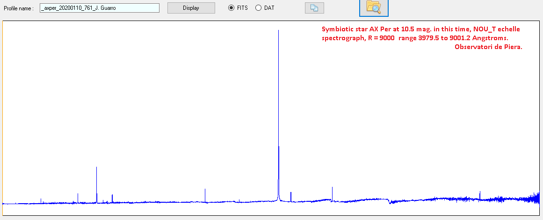The image size is (543, 220).
Task: Click the Profile name label
Action: pyautogui.click(x=19, y=8)
